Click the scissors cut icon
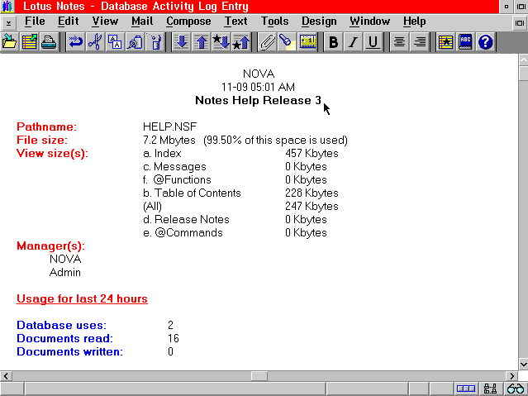528x396 pixels. (95, 42)
